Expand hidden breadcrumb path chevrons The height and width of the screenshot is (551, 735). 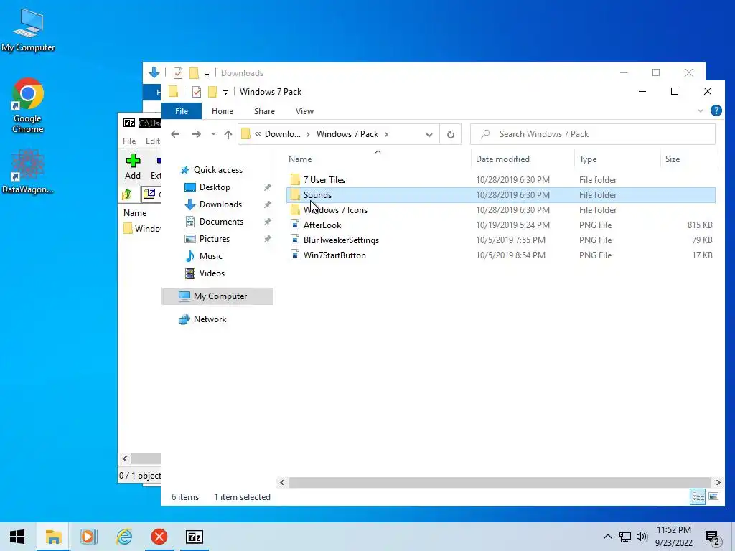coord(258,134)
